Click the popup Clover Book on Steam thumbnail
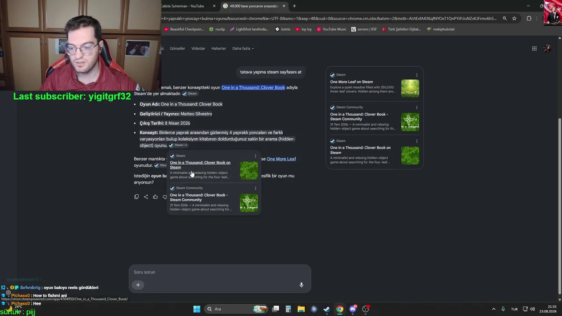This screenshot has height=316, width=562. coord(249,170)
